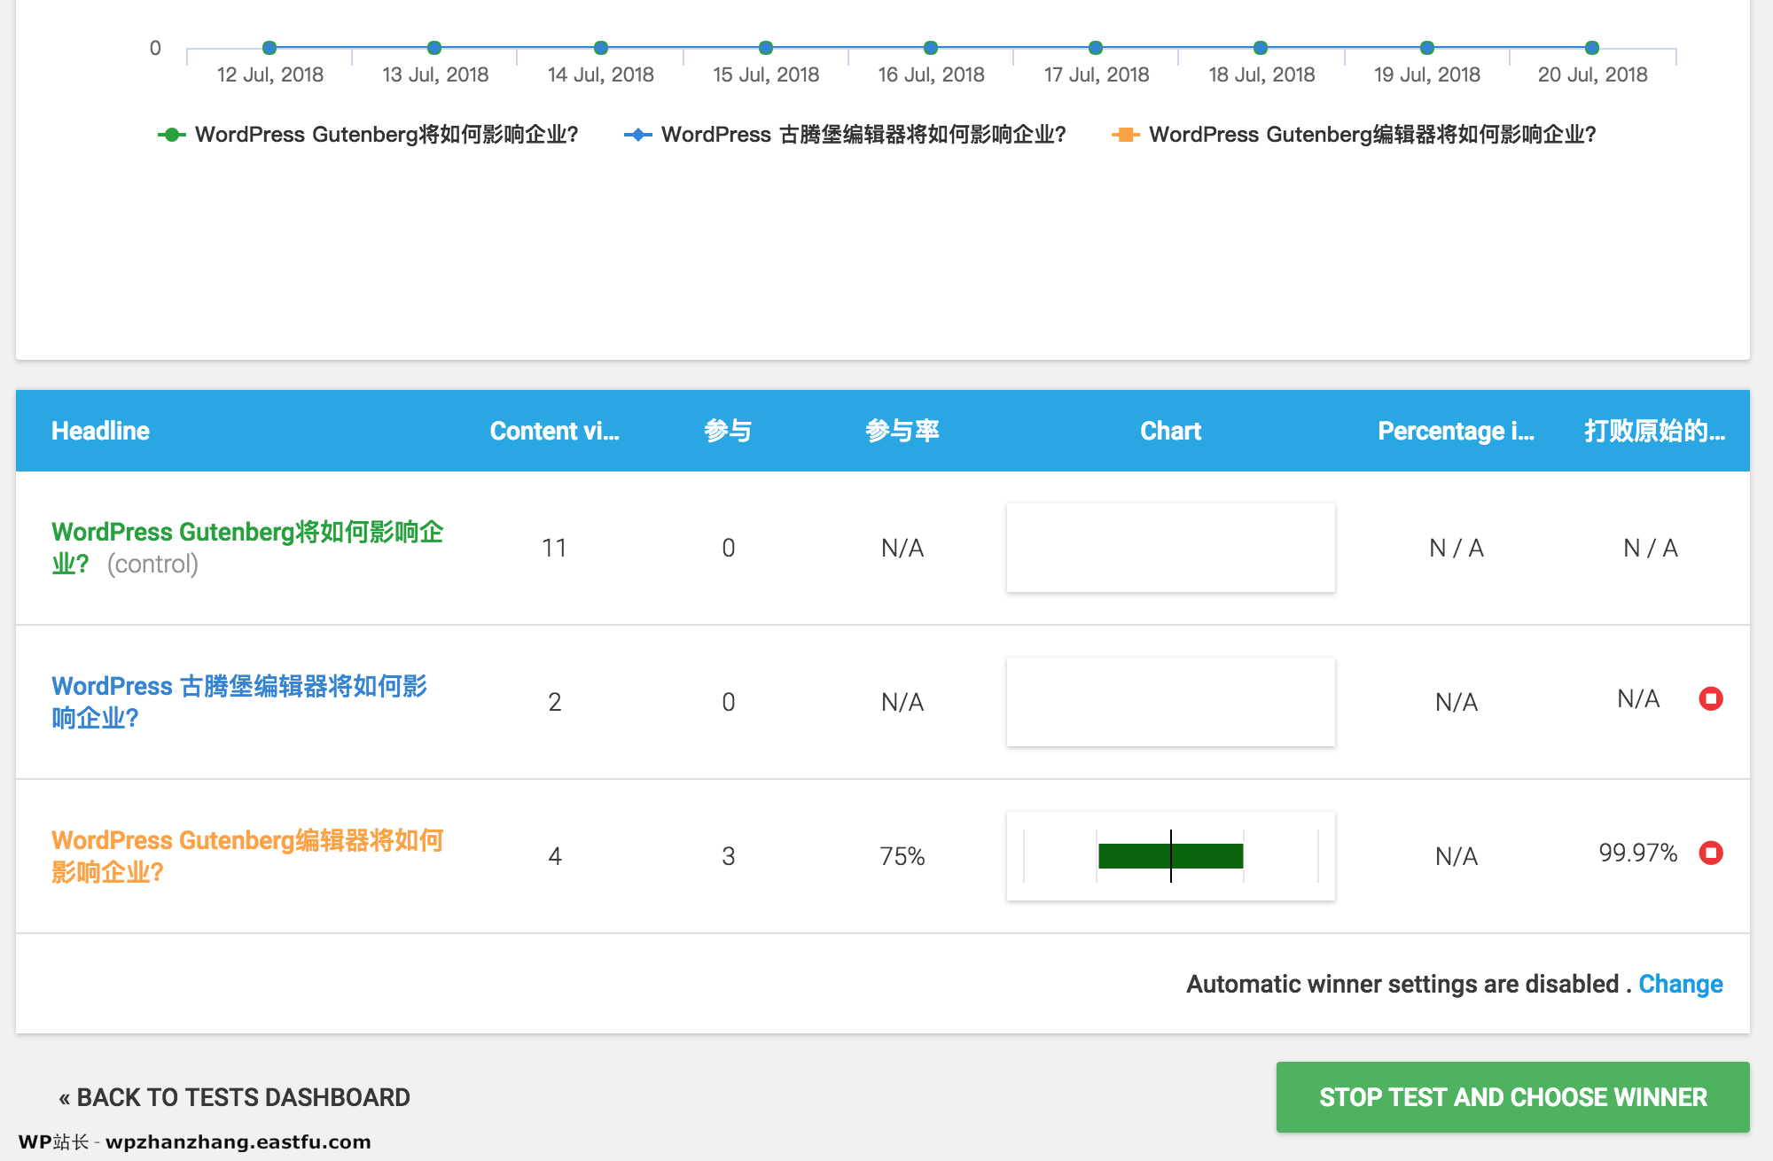Toggle visibility of orange Gutenberg编辑器 series
Screen dimensions: 1773x1161
pyautogui.click(x=1371, y=135)
